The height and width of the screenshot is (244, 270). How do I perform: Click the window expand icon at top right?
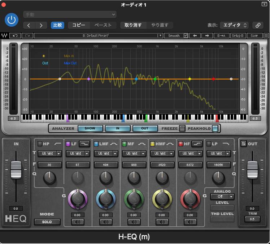coord(264,4)
